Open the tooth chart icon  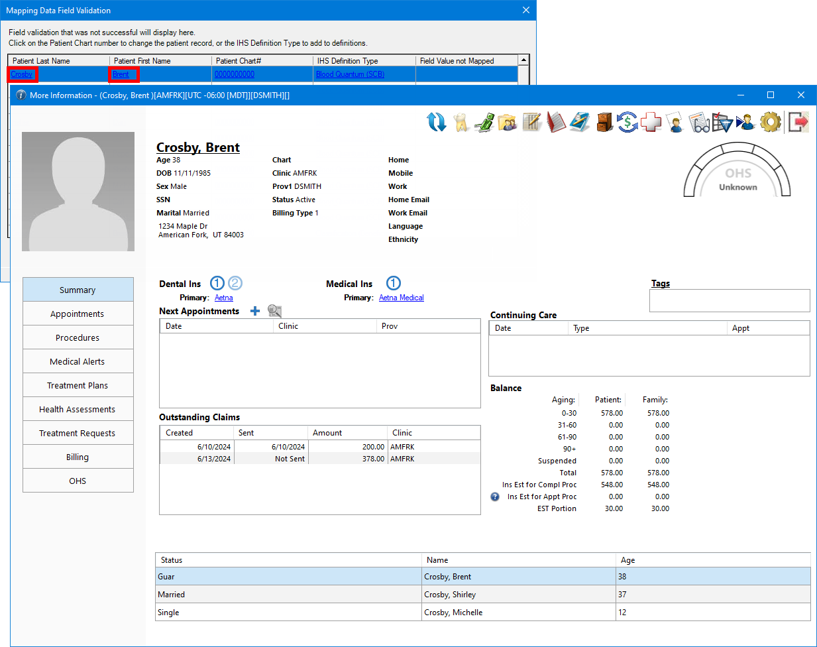coord(461,122)
